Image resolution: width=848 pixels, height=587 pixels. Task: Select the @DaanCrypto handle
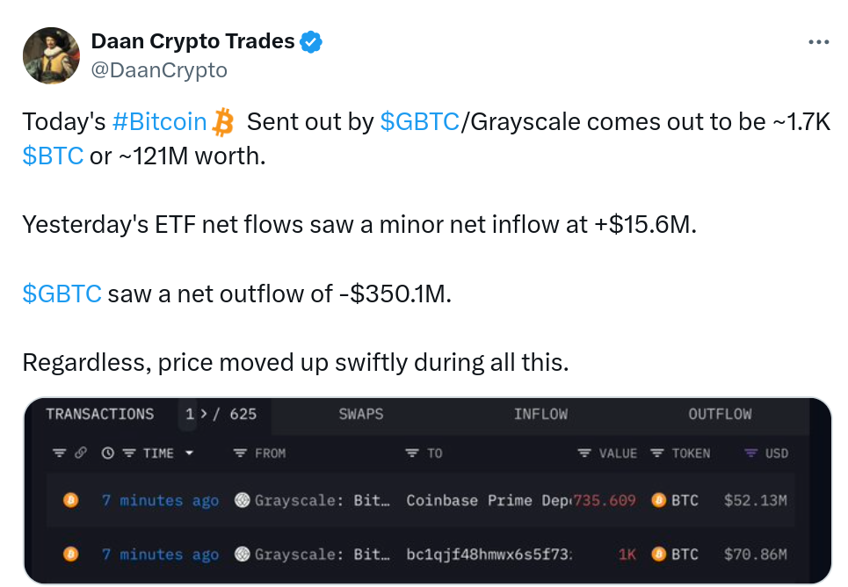(x=159, y=70)
